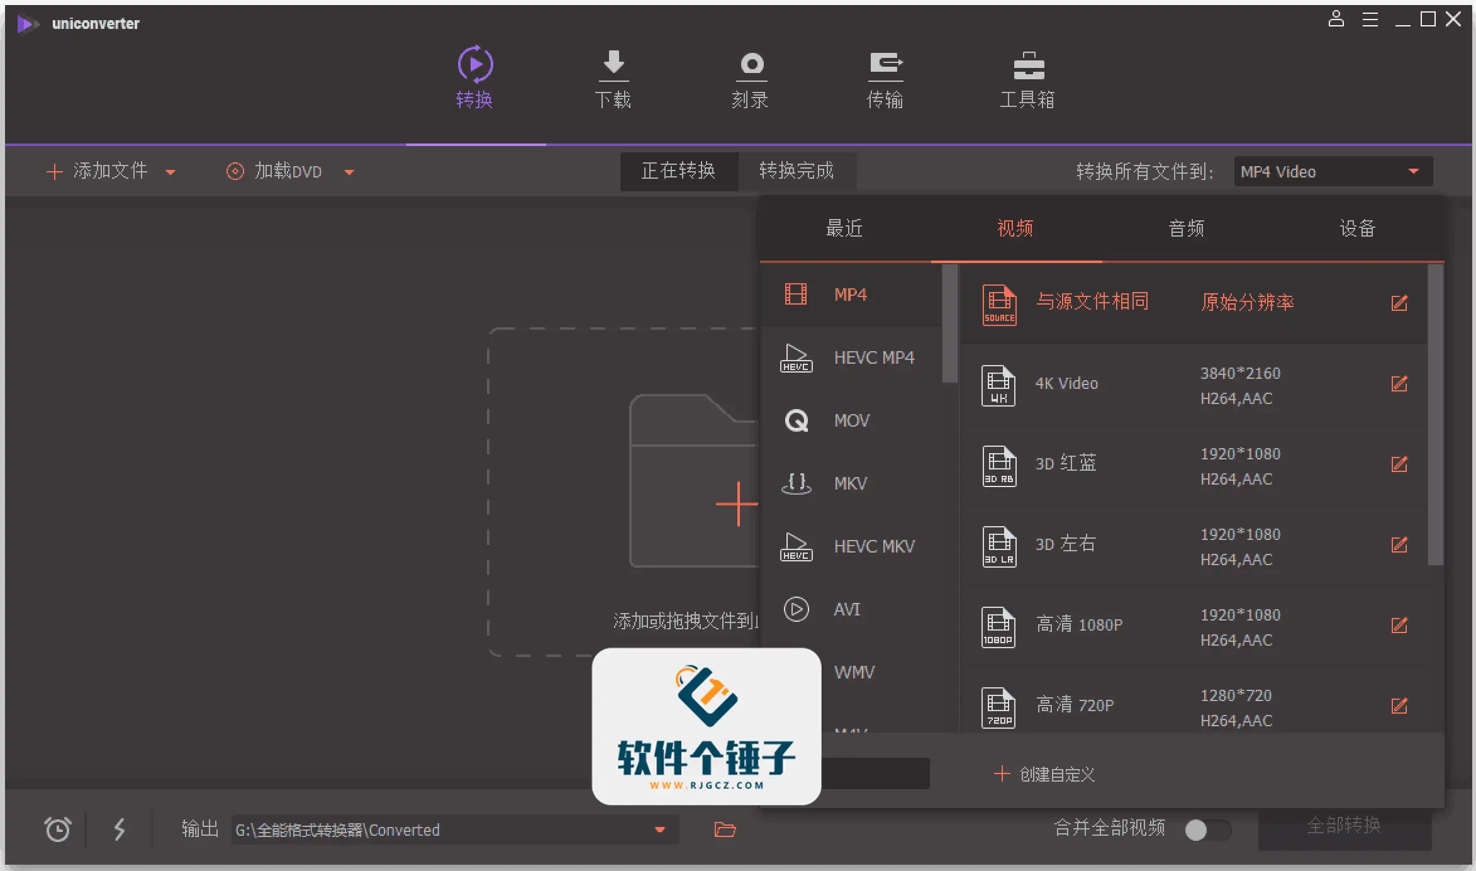Toggle the 合并全部视频 switch
This screenshot has width=1476, height=871.
click(x=1205, y=829)
